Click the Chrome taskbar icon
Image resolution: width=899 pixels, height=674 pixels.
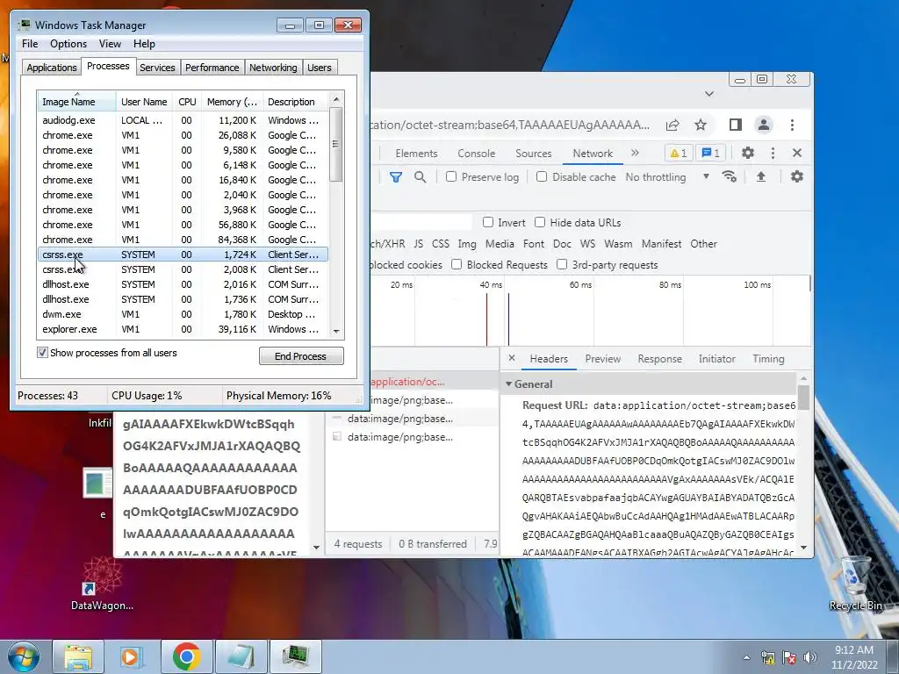186,656
